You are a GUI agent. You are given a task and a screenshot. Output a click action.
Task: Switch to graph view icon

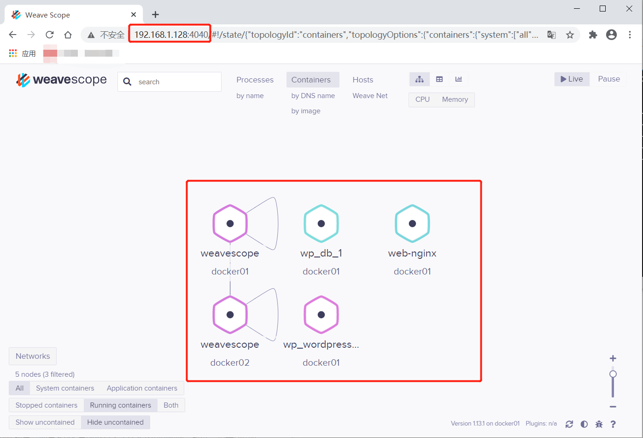420,79
